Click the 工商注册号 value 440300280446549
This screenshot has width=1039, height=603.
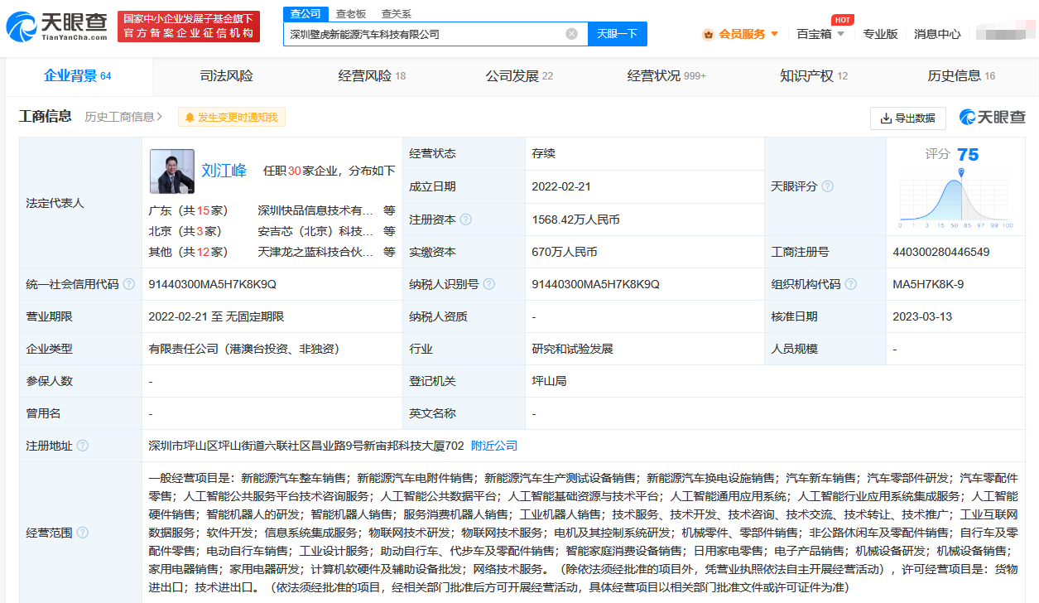click(941, 252)
